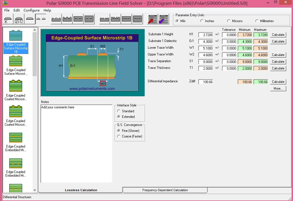Click the highlighted W1 label in the diagram

[x=103, y=84]
